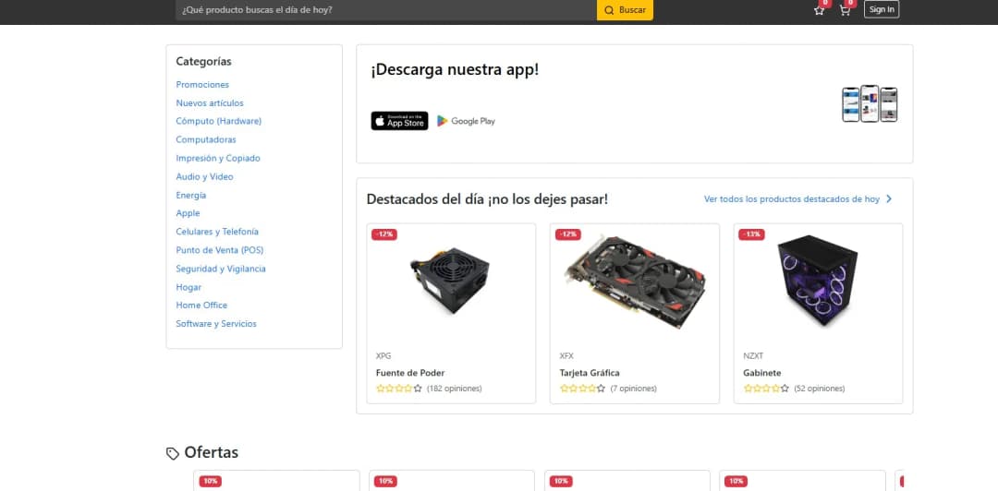Open the Impresión y Copiado category
The image size is (998, 491).
coord(218,158)
